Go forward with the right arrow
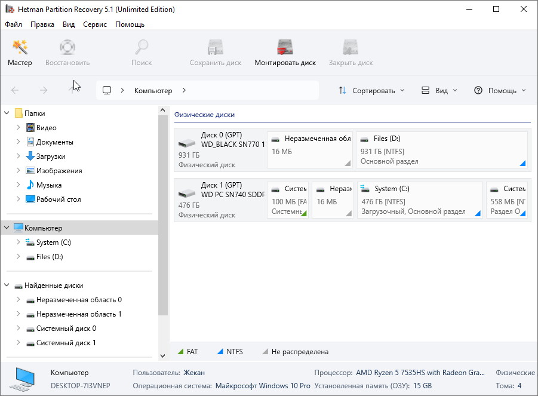This screenshot has width=538, height=396. pyautogui.click(x=44, y=90)
